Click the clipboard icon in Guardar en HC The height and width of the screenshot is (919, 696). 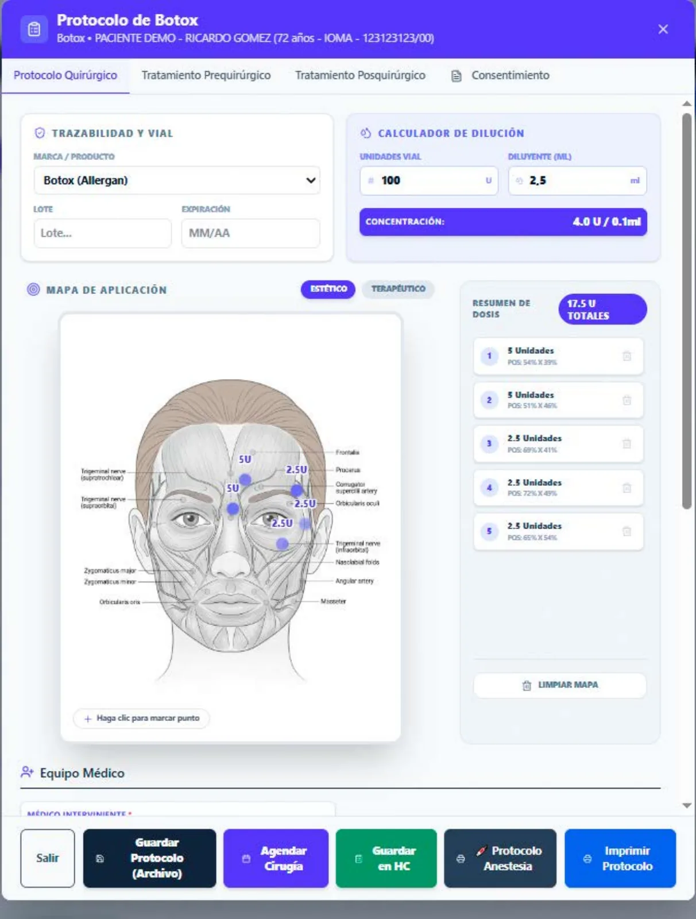pos(359,859)
